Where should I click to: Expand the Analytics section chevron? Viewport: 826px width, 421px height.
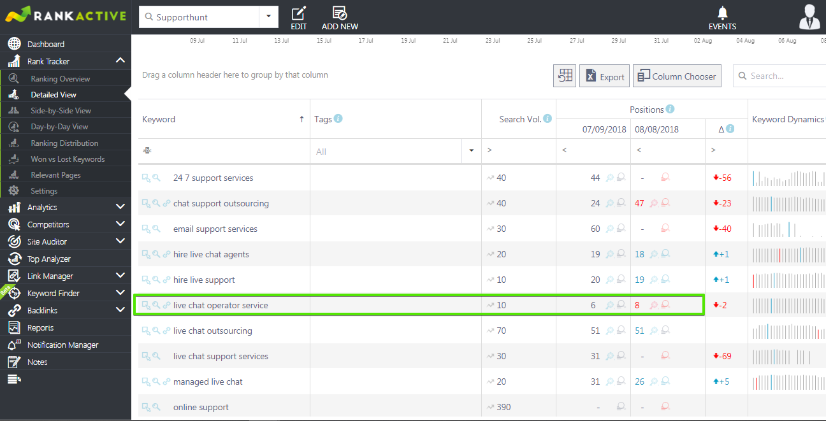(120, 207)
